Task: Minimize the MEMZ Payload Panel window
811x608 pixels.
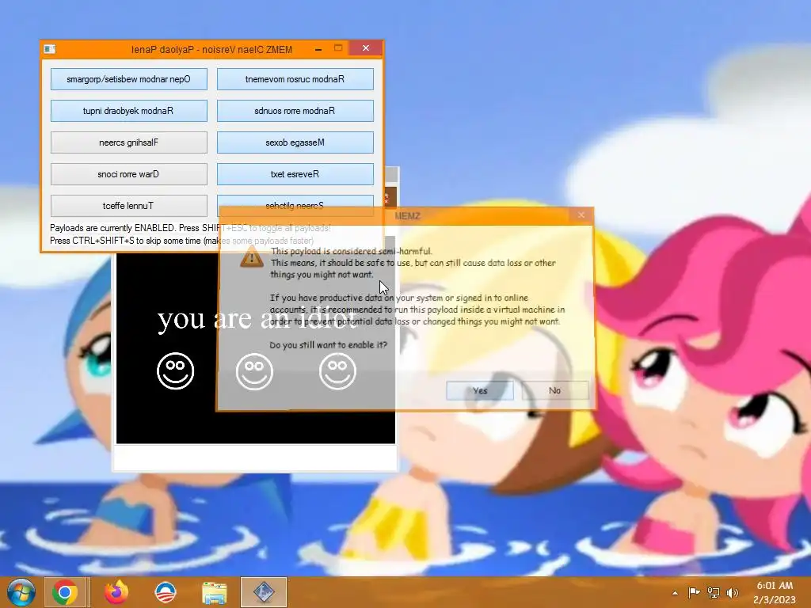Action: [x=318, y=49]
